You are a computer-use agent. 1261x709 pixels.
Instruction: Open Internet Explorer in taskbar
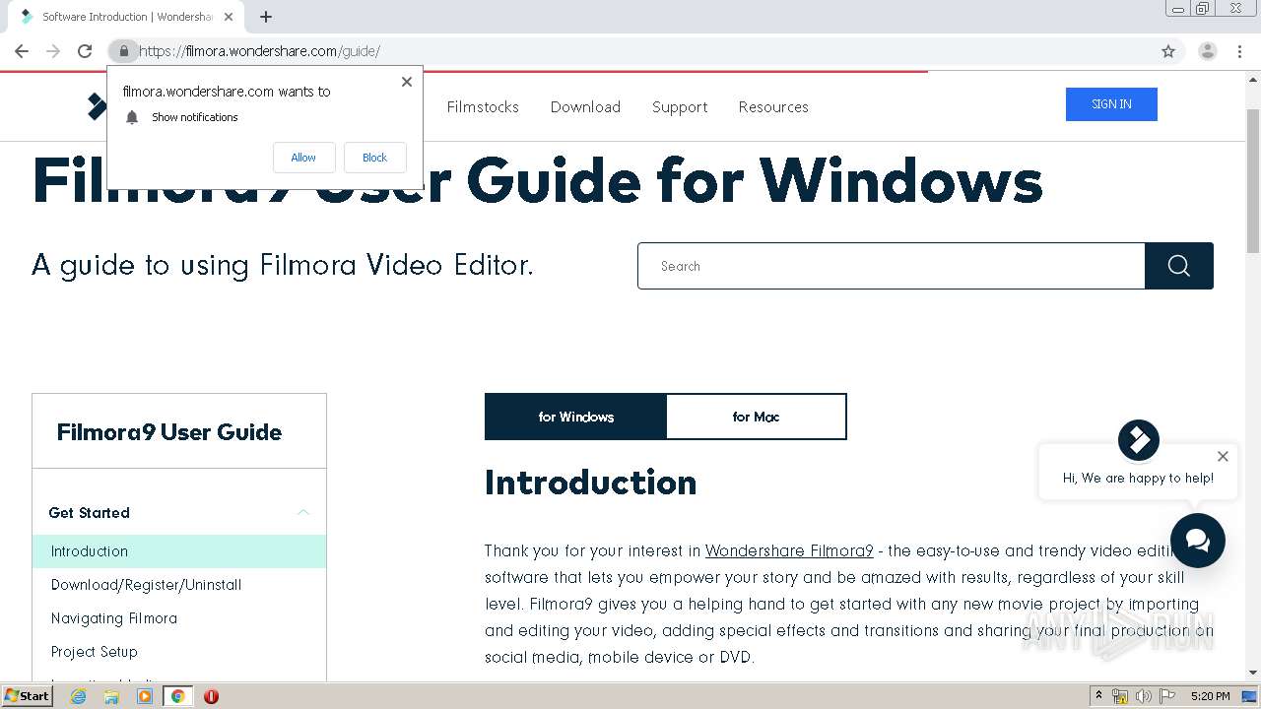coord(78,696)
